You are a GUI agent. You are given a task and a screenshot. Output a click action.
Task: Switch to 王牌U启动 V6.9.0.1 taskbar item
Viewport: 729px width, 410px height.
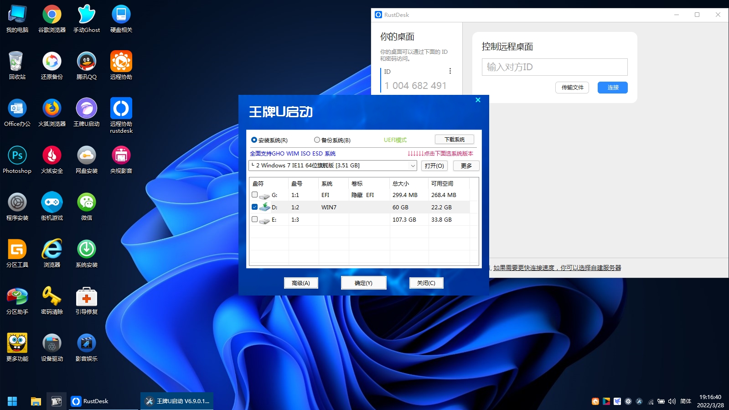click(x=177, y=401)
